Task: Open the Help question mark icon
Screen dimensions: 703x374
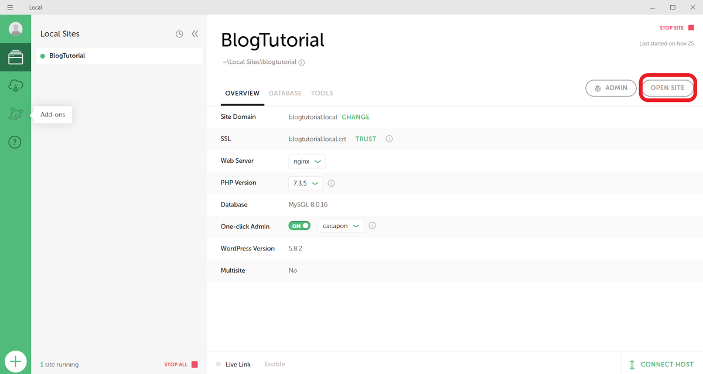Action: coord(15,142)
